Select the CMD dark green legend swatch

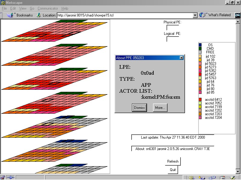(x=200, y=49)
